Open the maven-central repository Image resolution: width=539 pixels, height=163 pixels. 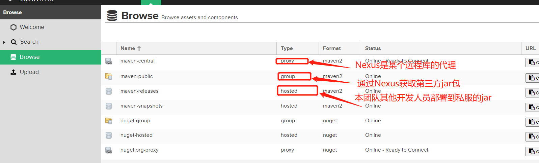[137, 61]
